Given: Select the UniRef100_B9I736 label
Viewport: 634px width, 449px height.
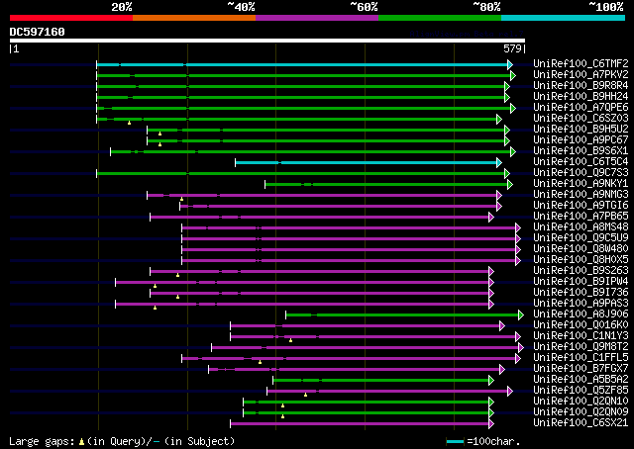Looking at the screenshot, I should (x=581, y=293).
